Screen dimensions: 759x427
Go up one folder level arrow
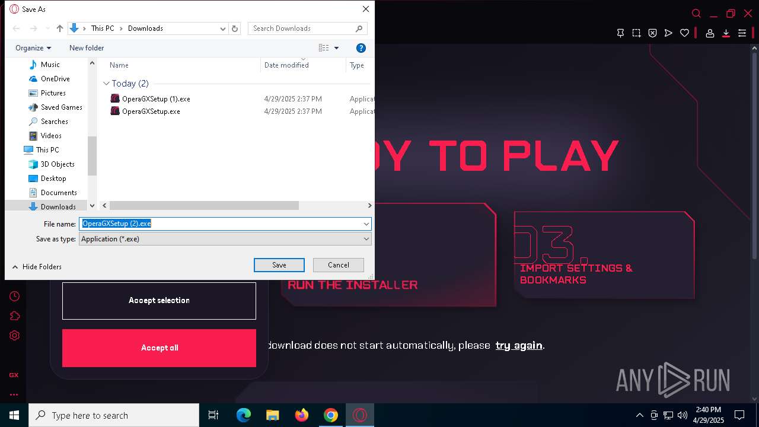(x=60, y=28)
